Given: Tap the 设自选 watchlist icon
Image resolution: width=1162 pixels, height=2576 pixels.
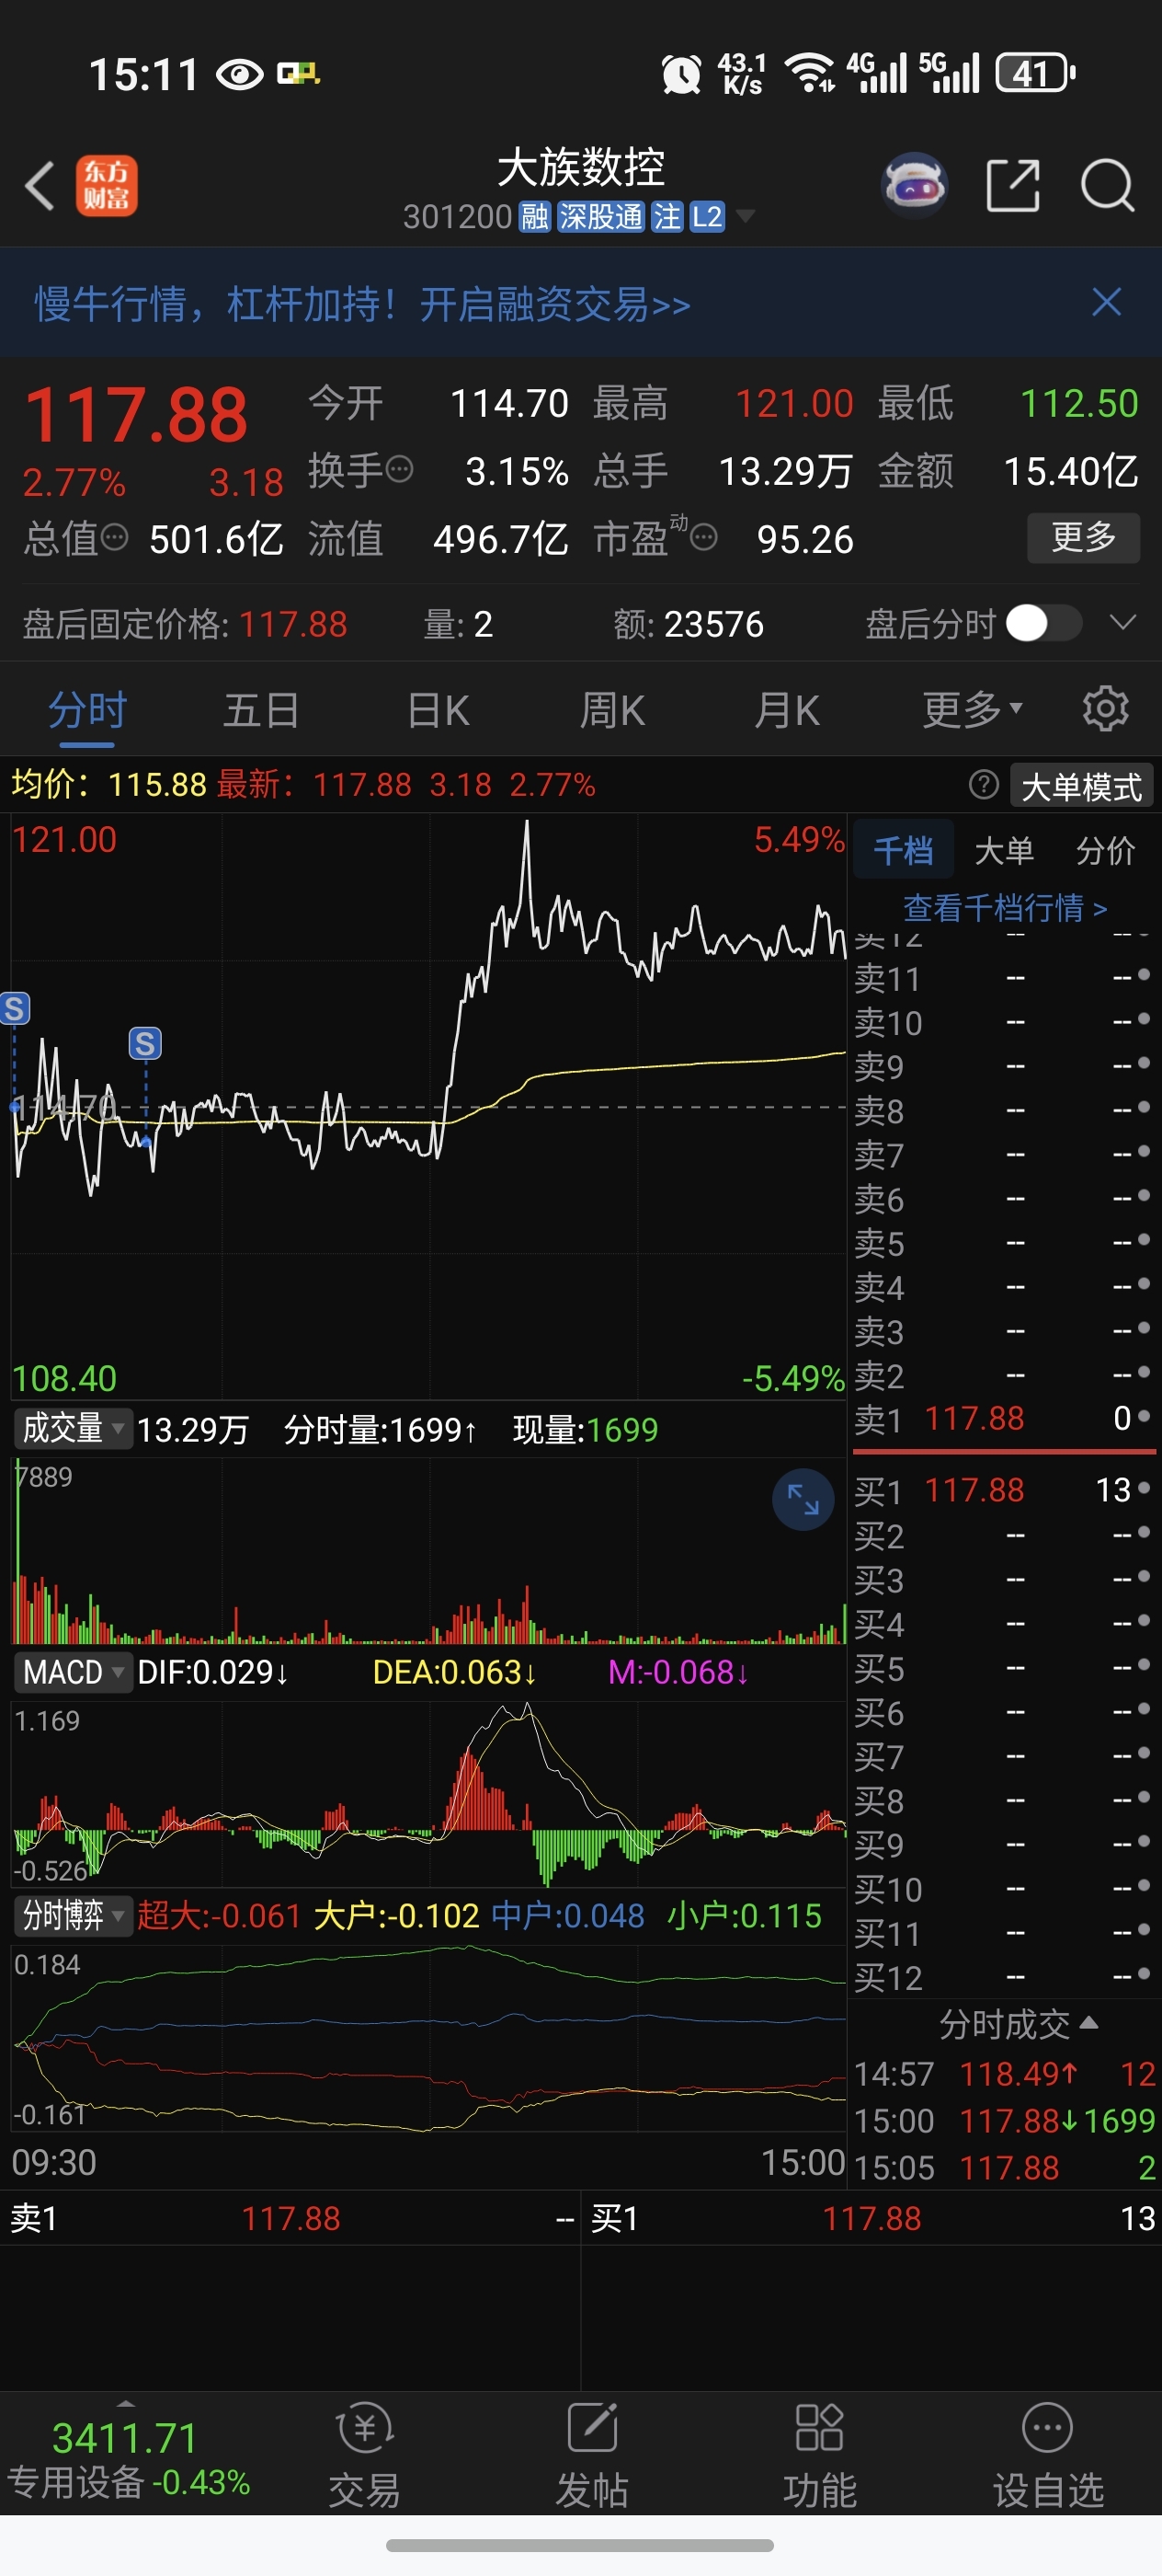Looking at the screenshot, I should [x=1048, y=2455].
